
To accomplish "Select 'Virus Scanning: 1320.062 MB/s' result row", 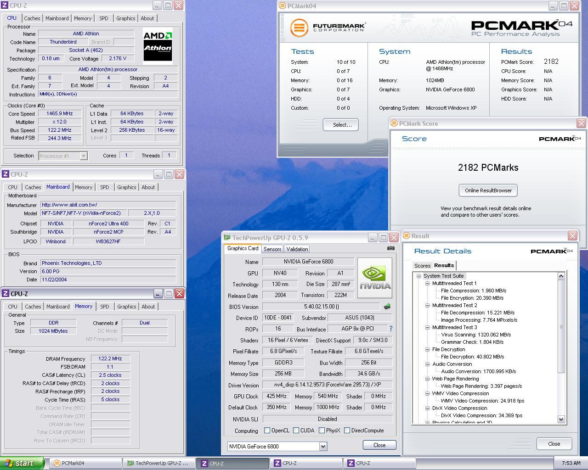I will tap(476, 335).
